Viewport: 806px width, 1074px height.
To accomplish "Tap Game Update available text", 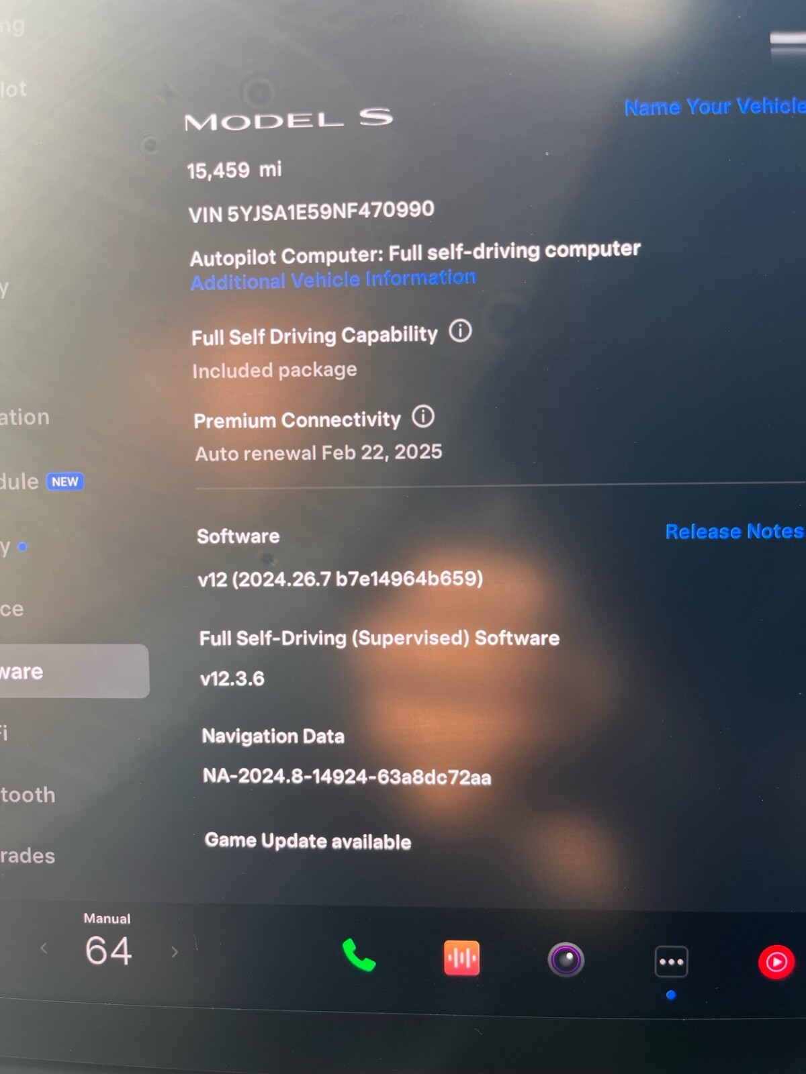I will tap(308, 841).
